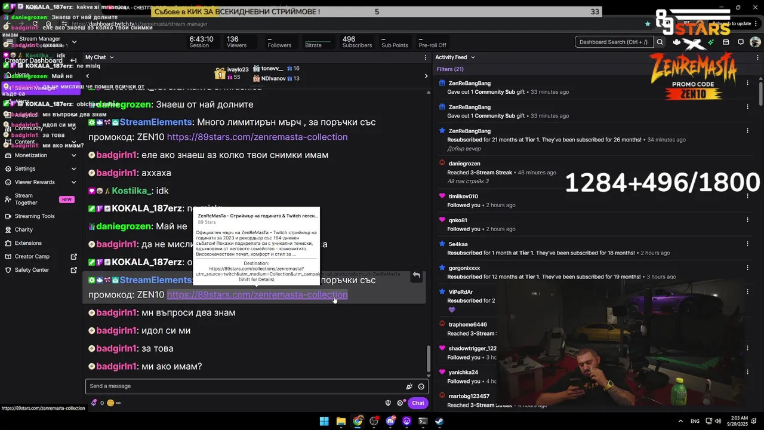Collapse the Creator Dashboard sidebar arrow
The height and width of the screenshot is (430, 764).
point(73,60)
